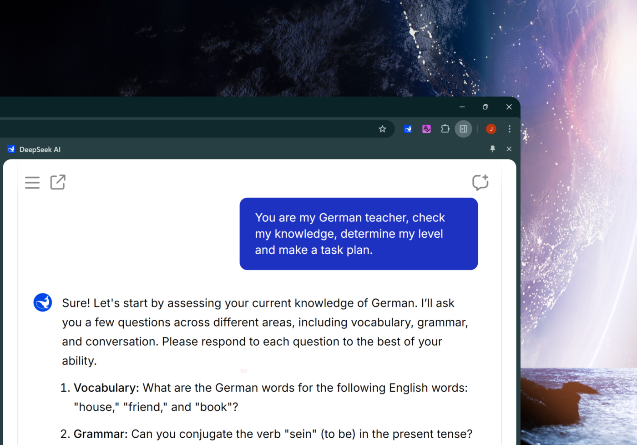Open the Extensions puzzle piece menu
637x445 pixels.
click(x=445, y=129)
